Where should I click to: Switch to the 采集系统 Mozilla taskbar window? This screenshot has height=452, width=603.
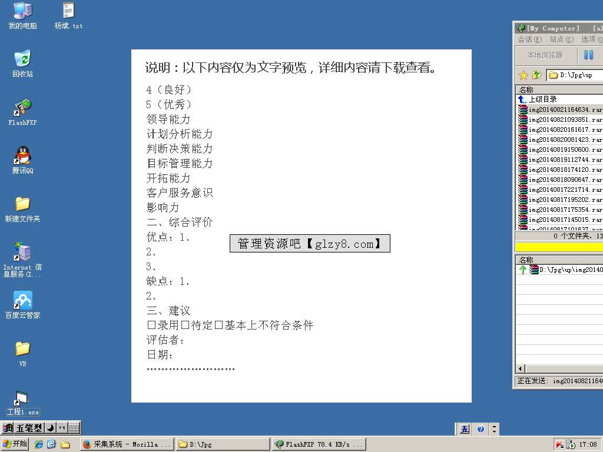click(127, 444)
